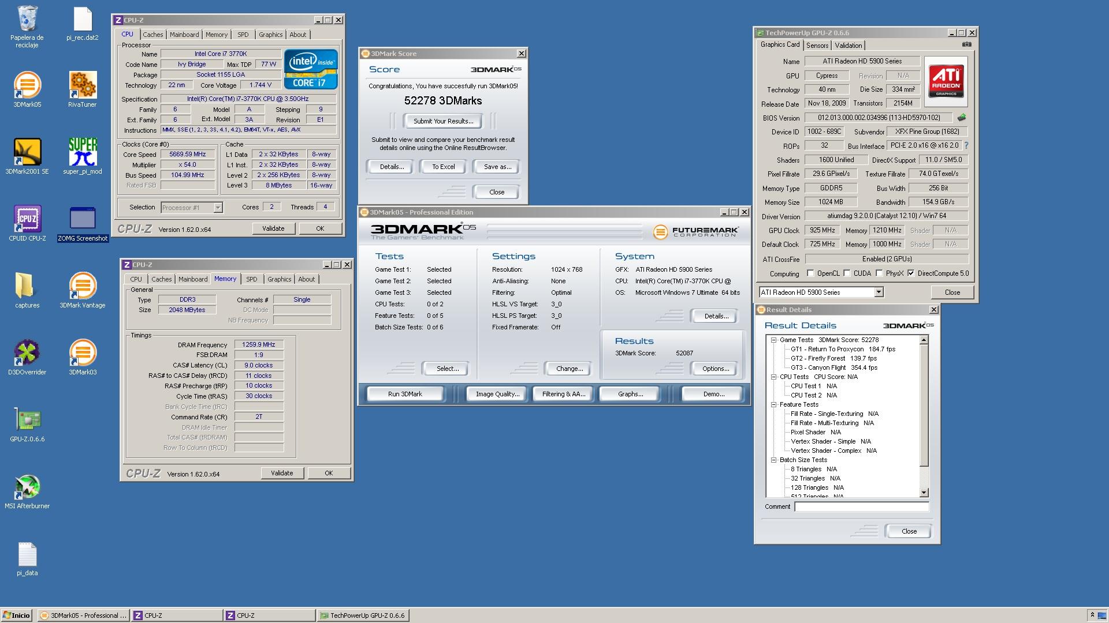Screen dimensions: 1109x623
Task: Launch the 3DMark05 desktop shortcut
Action: (27, 89)
